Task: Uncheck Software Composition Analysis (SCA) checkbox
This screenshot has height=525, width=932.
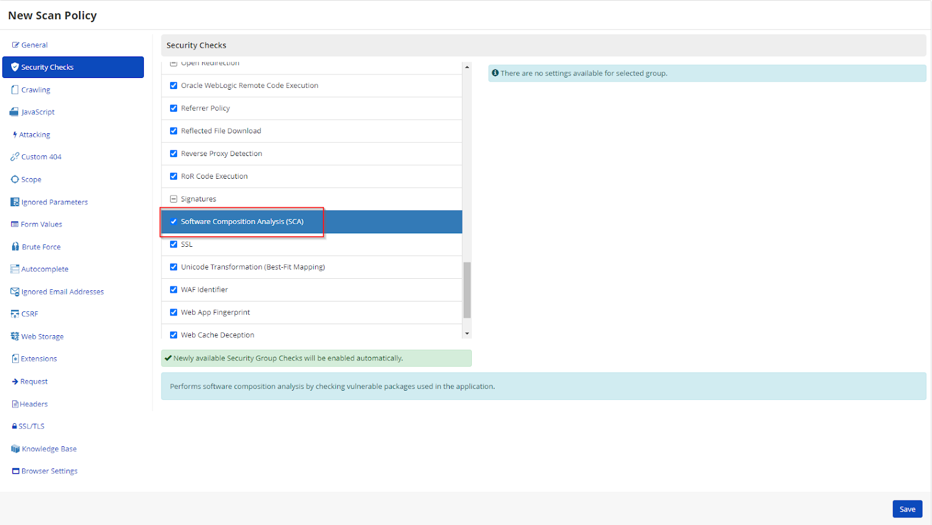Action: 174,222
